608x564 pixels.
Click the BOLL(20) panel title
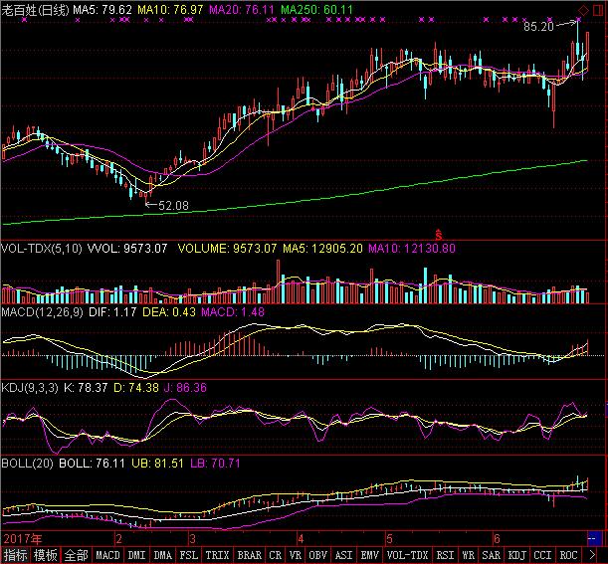(x=27, y=464)
